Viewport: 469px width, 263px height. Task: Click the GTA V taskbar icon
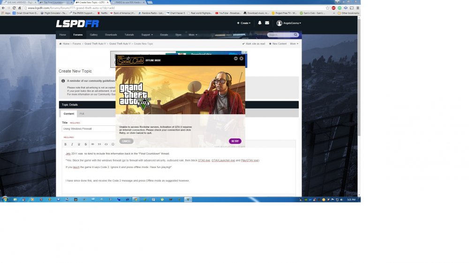pyautogui.click(x=188, y=199)
